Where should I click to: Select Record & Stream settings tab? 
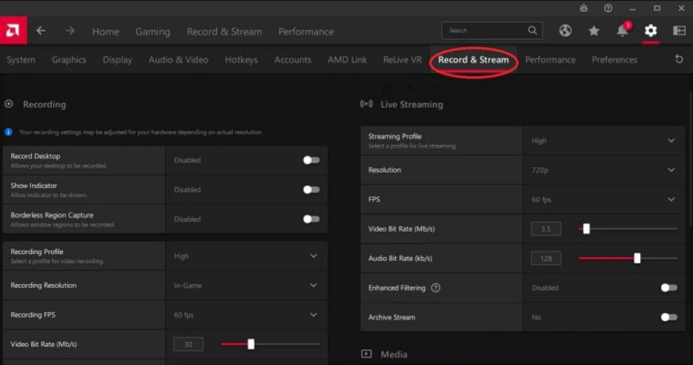(x=474, y=59)
